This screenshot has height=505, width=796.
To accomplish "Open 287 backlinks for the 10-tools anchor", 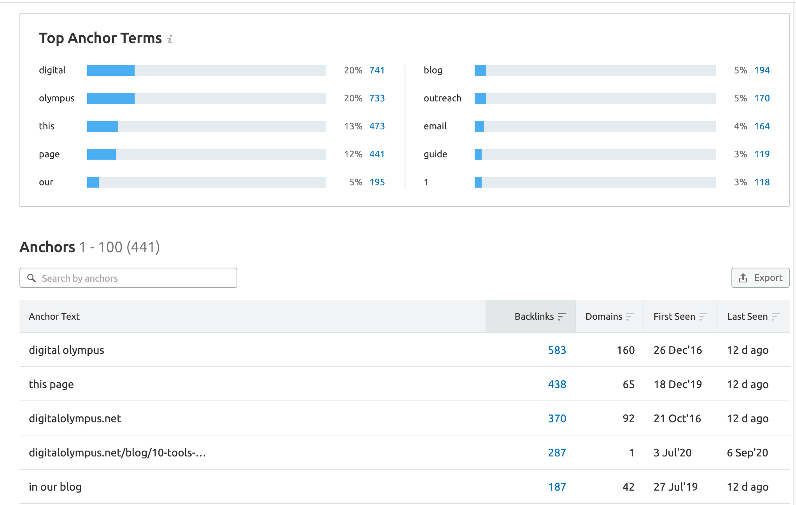I will 557,453.
